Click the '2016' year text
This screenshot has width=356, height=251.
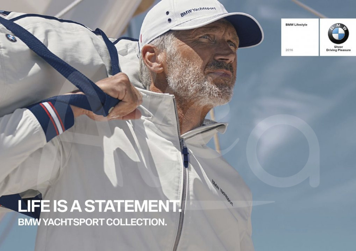point(289,50)
